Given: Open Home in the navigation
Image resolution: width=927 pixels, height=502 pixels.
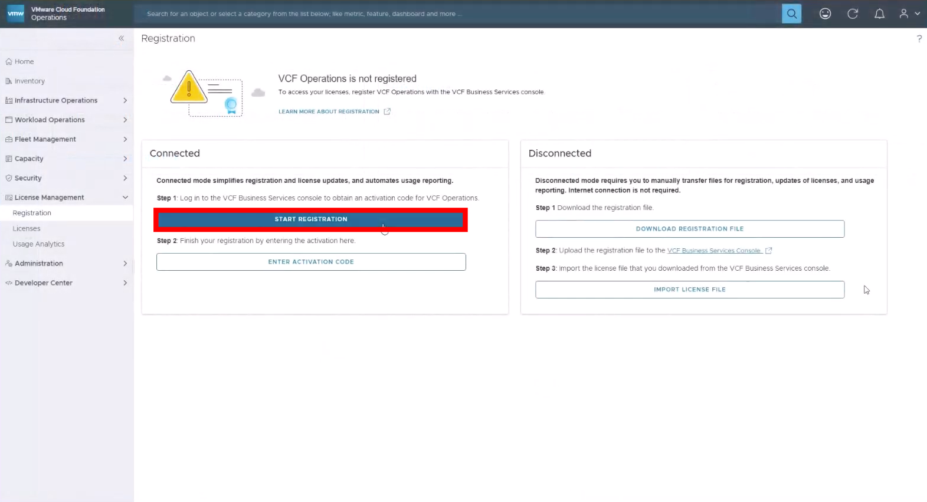Looking at the screenshot, I should (24, 61).
